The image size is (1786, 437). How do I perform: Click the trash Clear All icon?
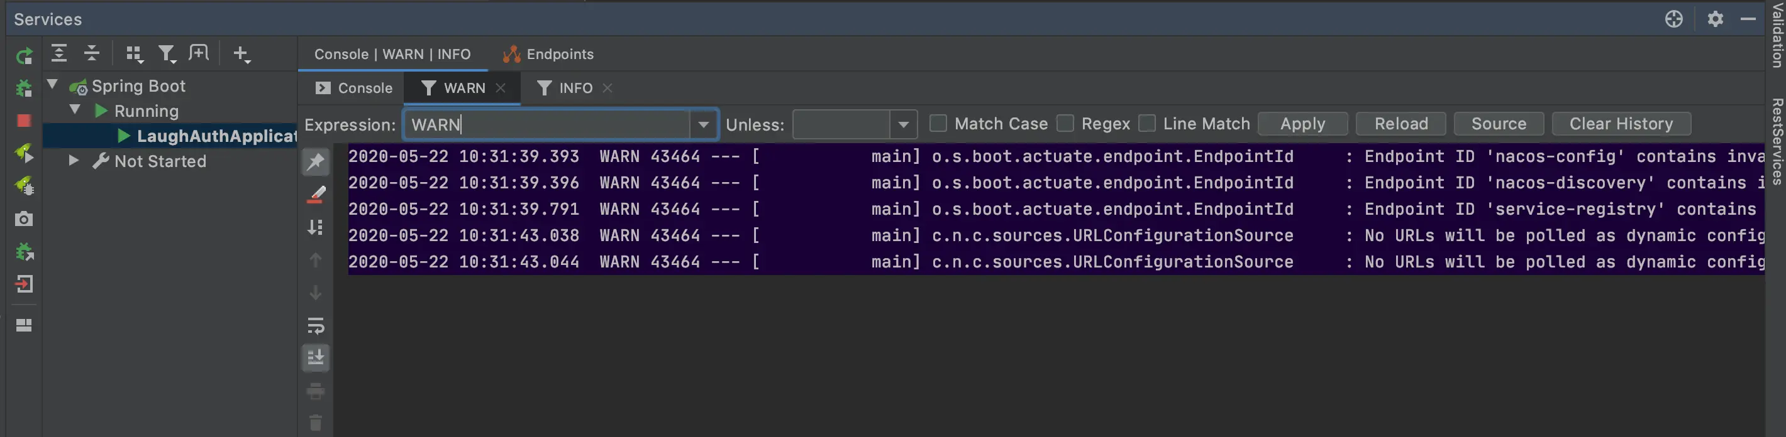click(x=316, y=423)
